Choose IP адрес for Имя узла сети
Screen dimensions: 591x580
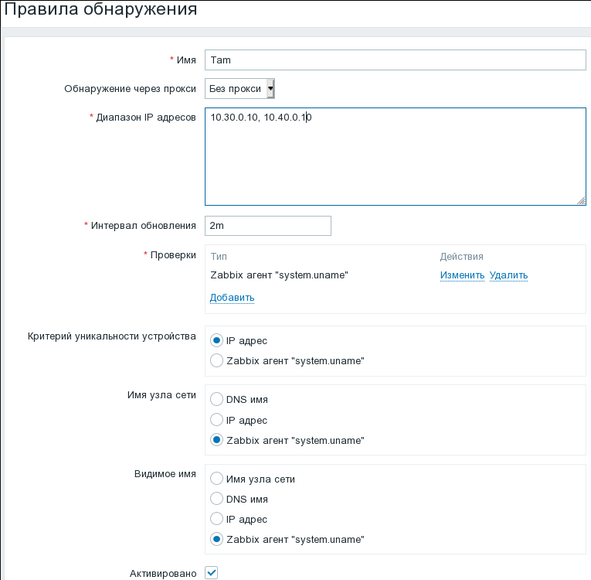[217, 420]
